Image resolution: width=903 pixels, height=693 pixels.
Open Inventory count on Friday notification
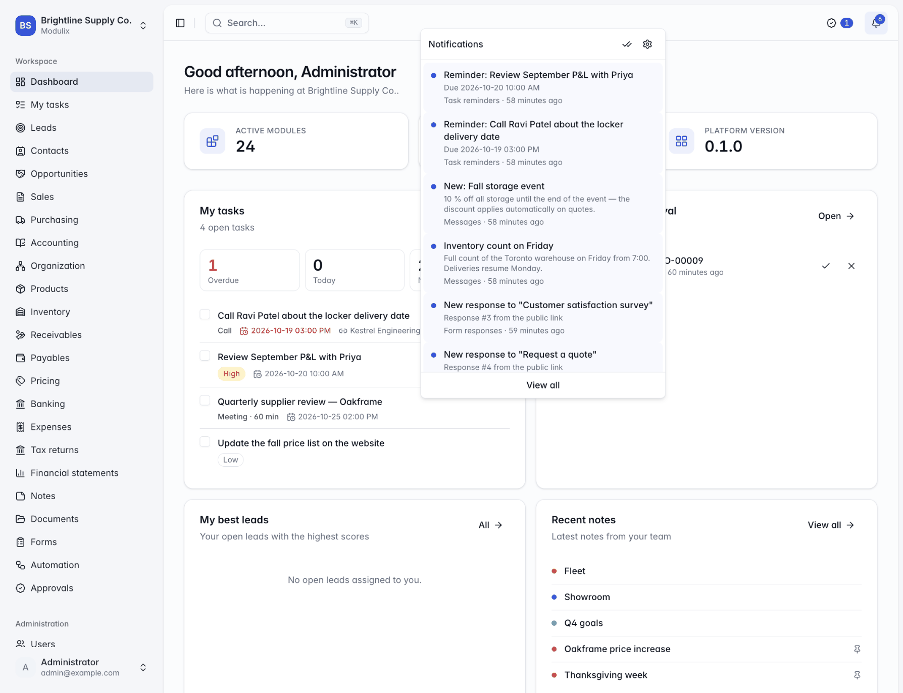(x=543, y=263)
